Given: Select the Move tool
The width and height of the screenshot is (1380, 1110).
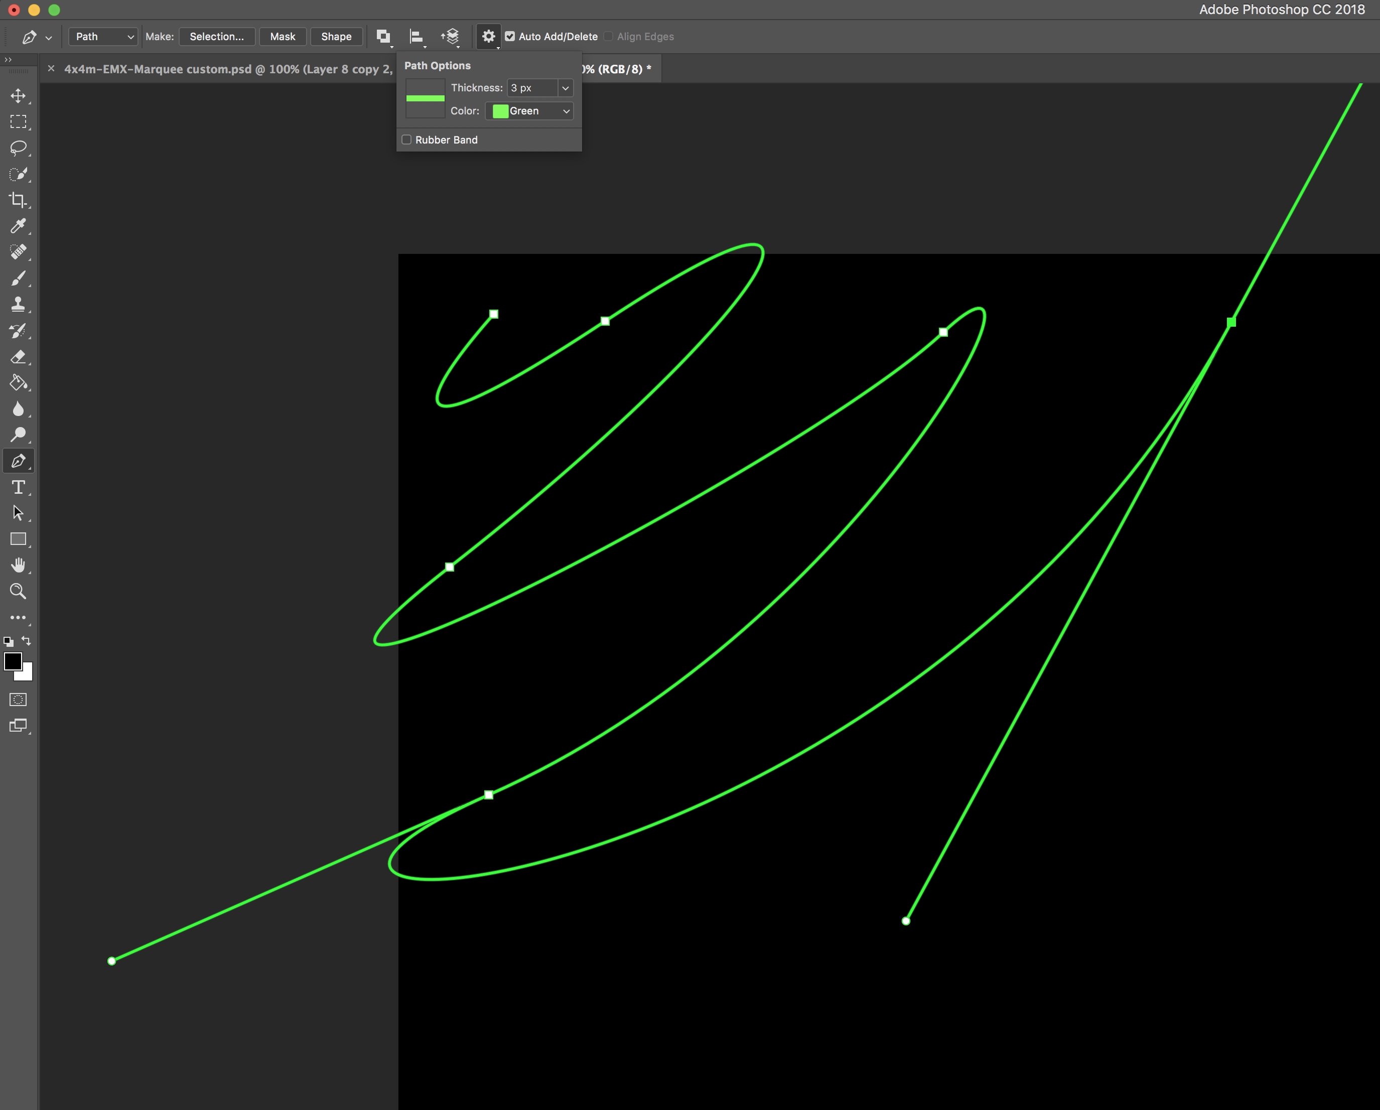Looking at the screenshot, I should coord(18,96).
